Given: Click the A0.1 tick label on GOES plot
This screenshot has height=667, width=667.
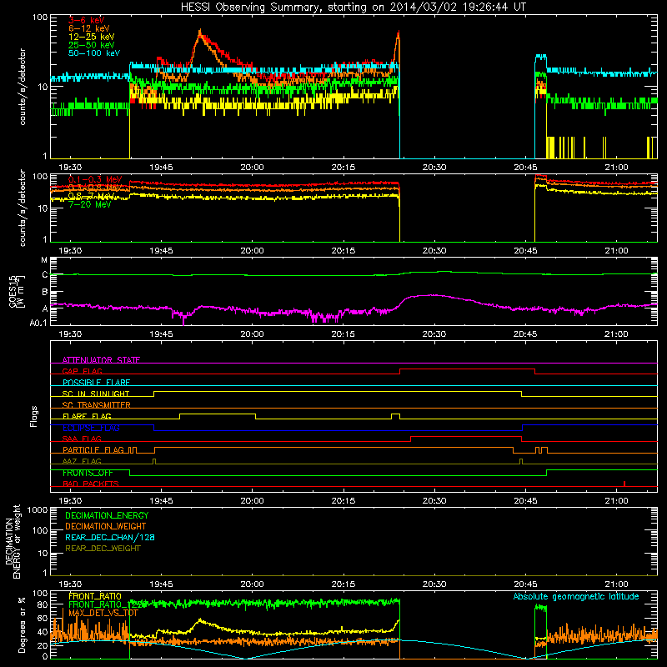Looking at the screenshot, I should pos(38,323).
